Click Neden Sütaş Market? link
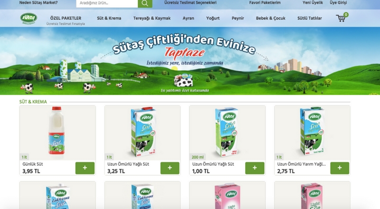 pyautogui.click(x=38, y=3)
